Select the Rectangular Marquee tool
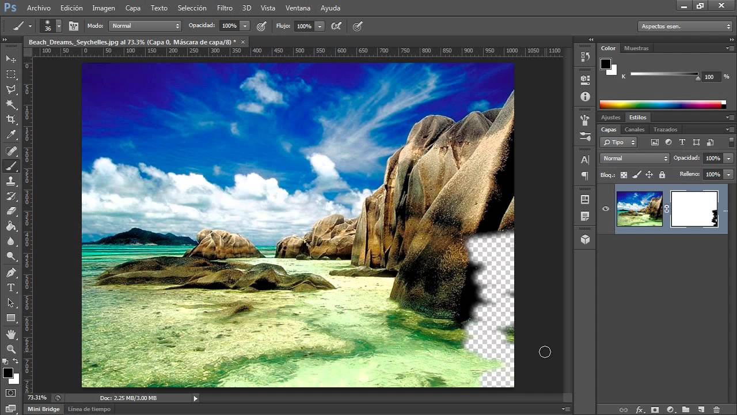 tap(11, 74)
